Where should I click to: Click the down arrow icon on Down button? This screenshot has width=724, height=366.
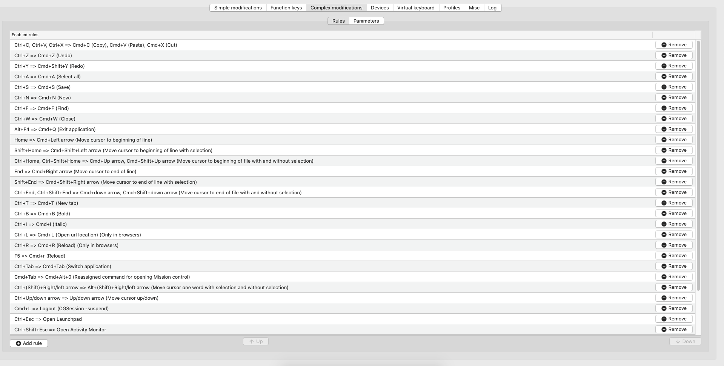point(678,342)
